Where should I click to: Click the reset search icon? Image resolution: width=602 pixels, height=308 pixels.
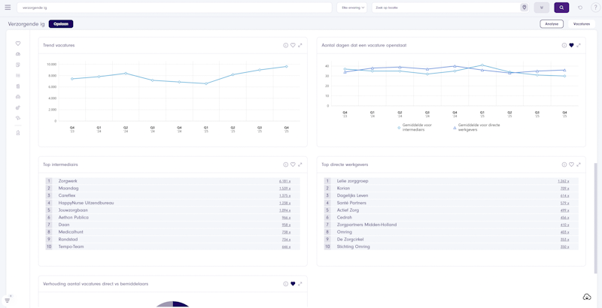tap(580, 8)
